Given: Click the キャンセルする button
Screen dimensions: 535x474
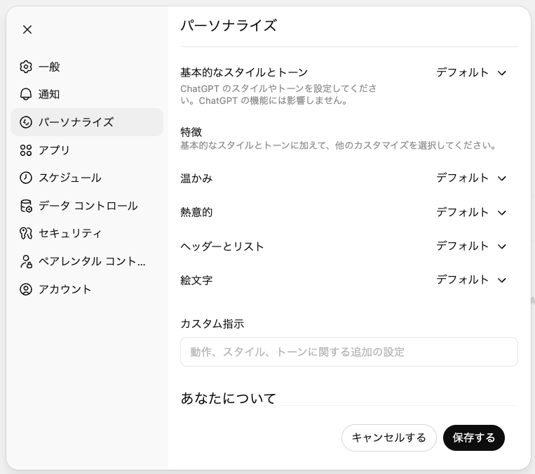Looking at the screenshot, I should click(x=388, y=437).
